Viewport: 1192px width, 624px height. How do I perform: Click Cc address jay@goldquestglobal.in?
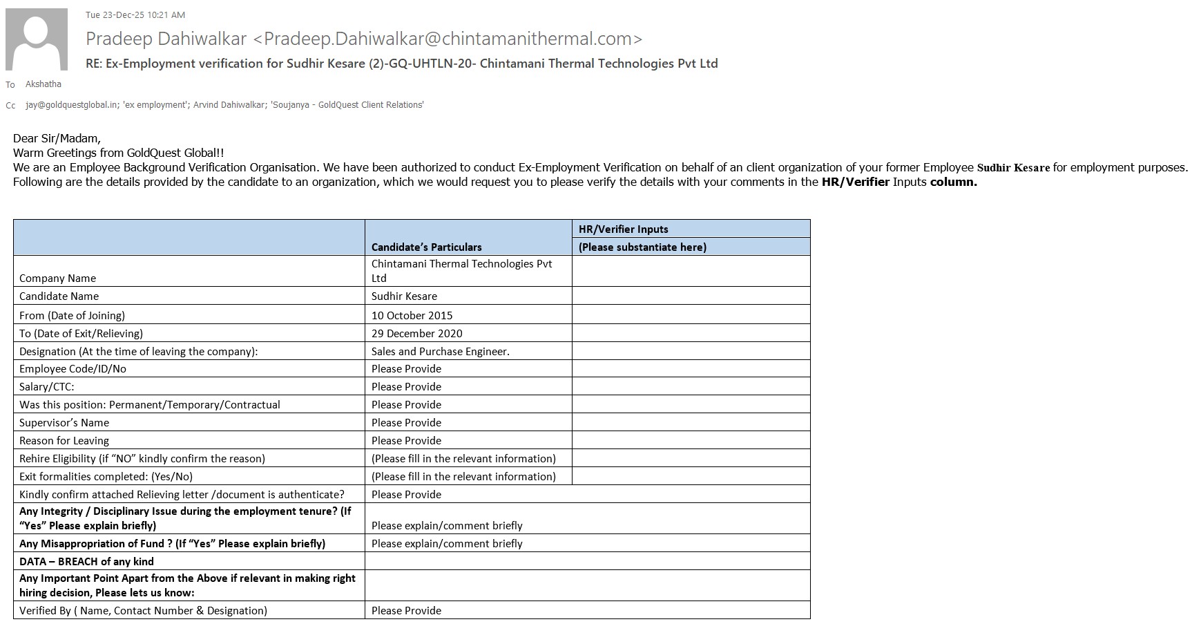point(72,105)
